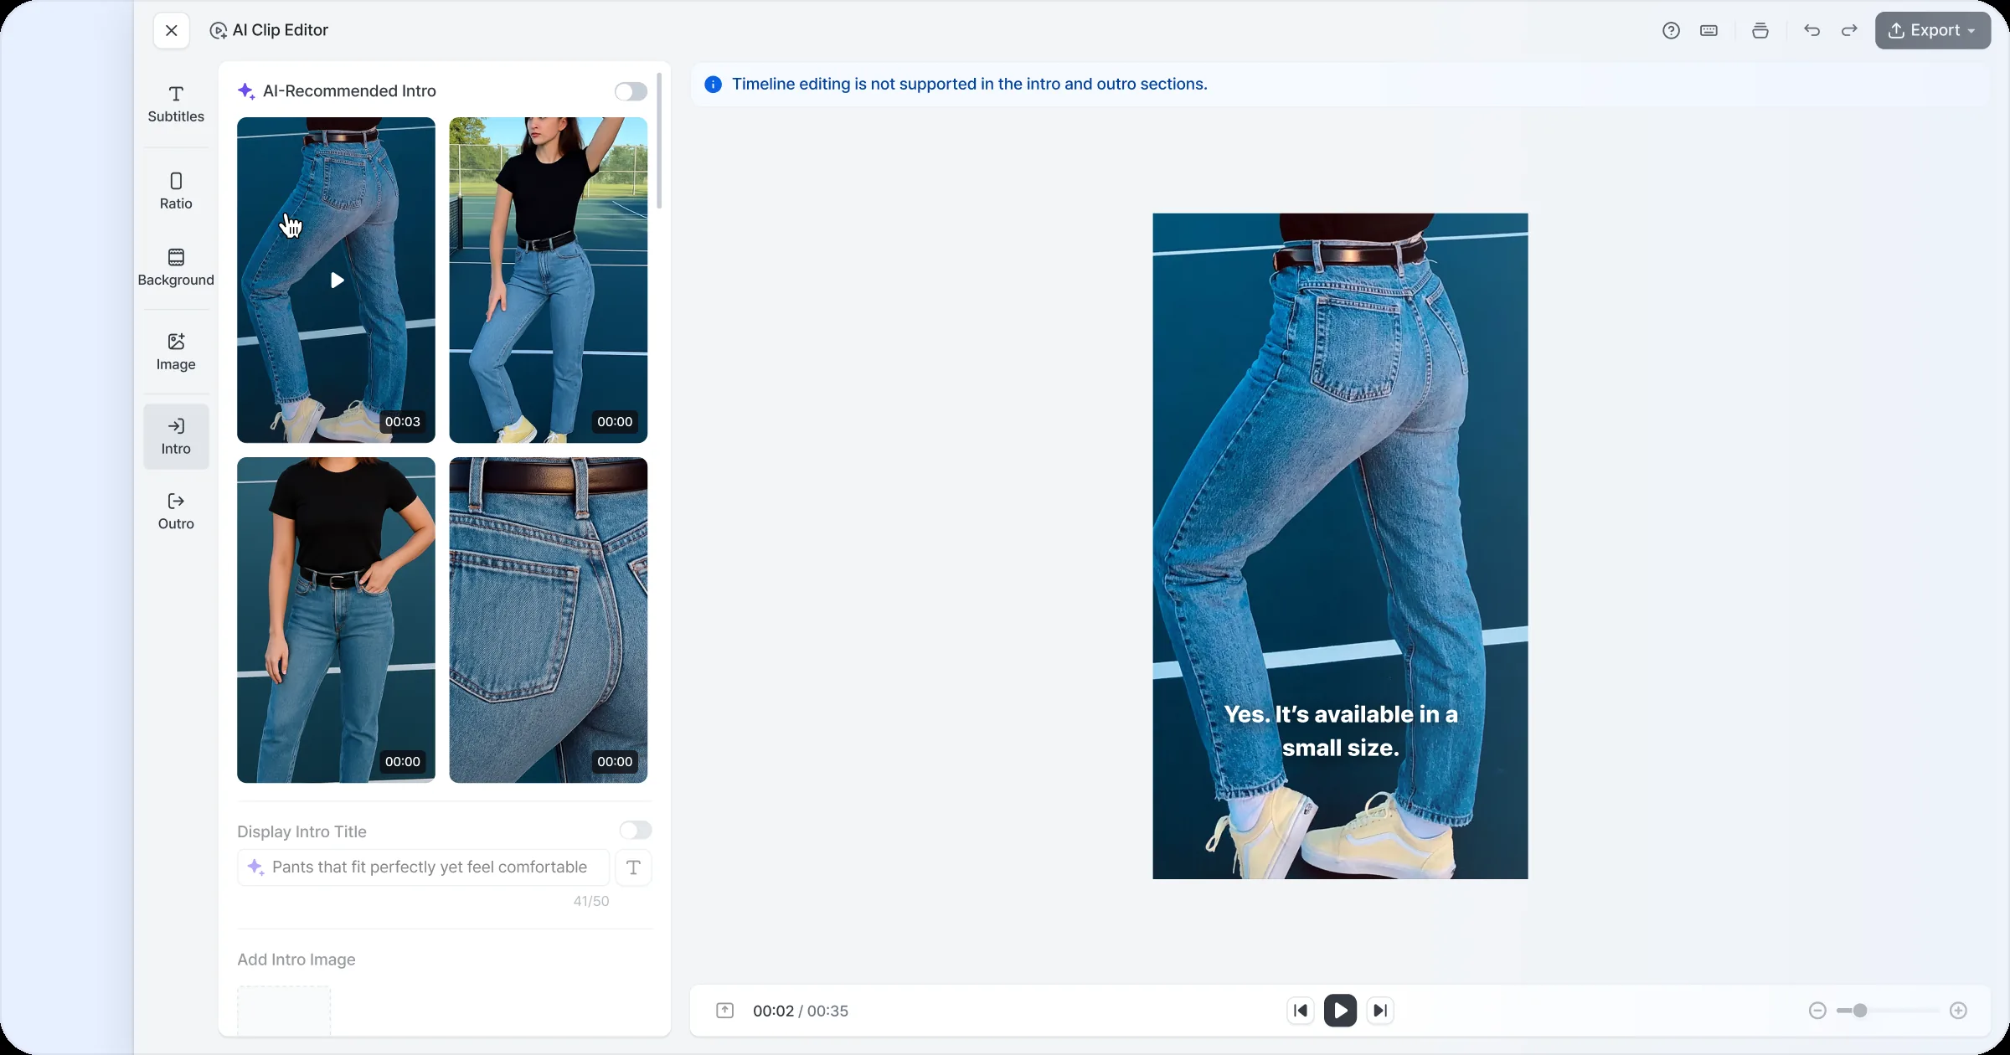The image size is (2010, 1055).
Task: Open the help question mark icon
Action: coord(1671,31)
